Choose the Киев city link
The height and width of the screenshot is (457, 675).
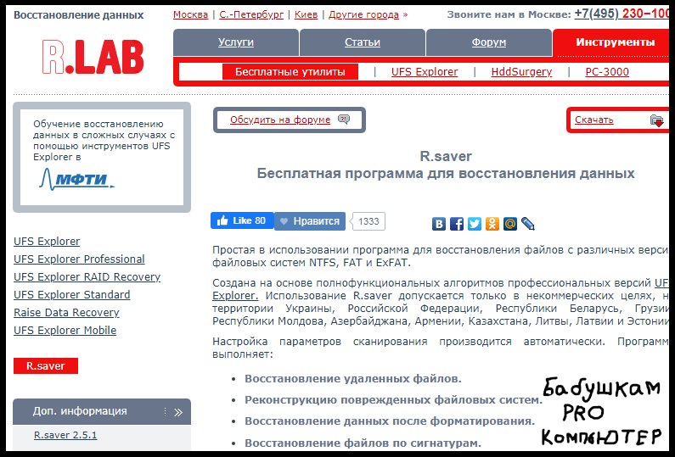pyautogui.click(x=306, y=14)
